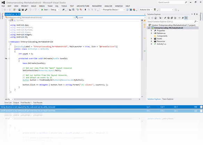203x145 pixels.
Task: Open the ARCHITECTURE menu
Action: pos(83,6)
